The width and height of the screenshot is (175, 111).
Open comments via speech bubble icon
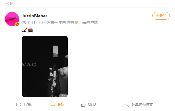53,104
